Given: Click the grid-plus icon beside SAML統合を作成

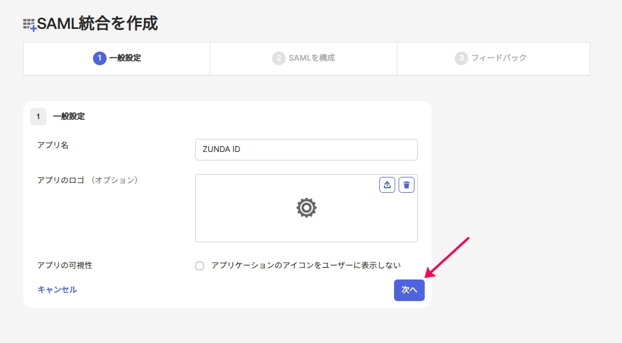Looking at the screenshot, I should (x=29, y=24).
